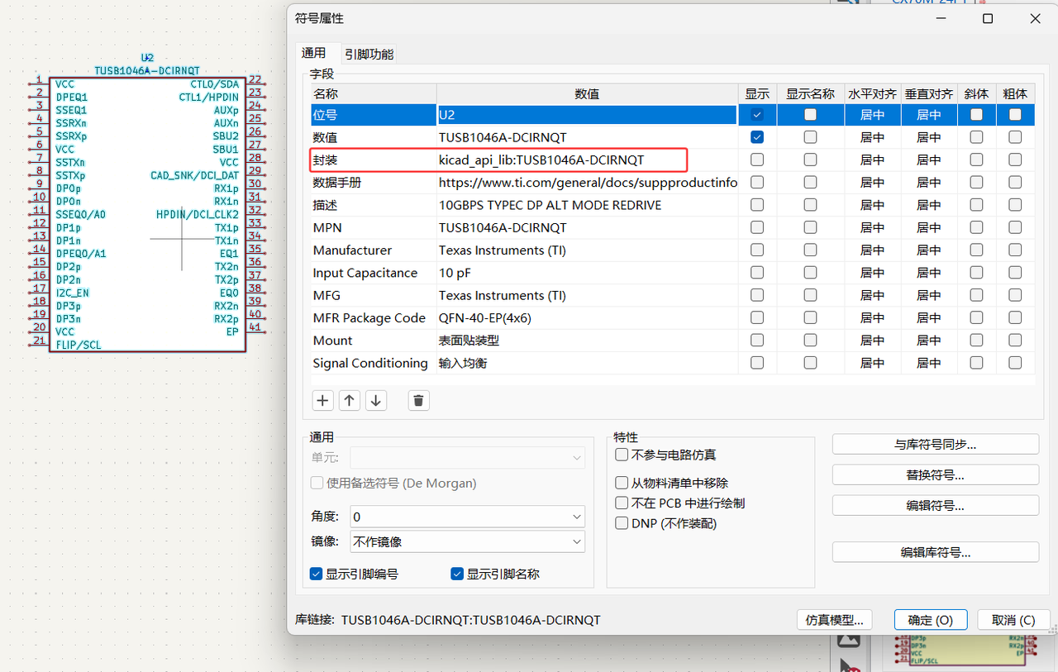The width and height of the screenshot is (1058, 672).
Task: Close the symbol properties dialog
Action: (x=1035, y=18)
